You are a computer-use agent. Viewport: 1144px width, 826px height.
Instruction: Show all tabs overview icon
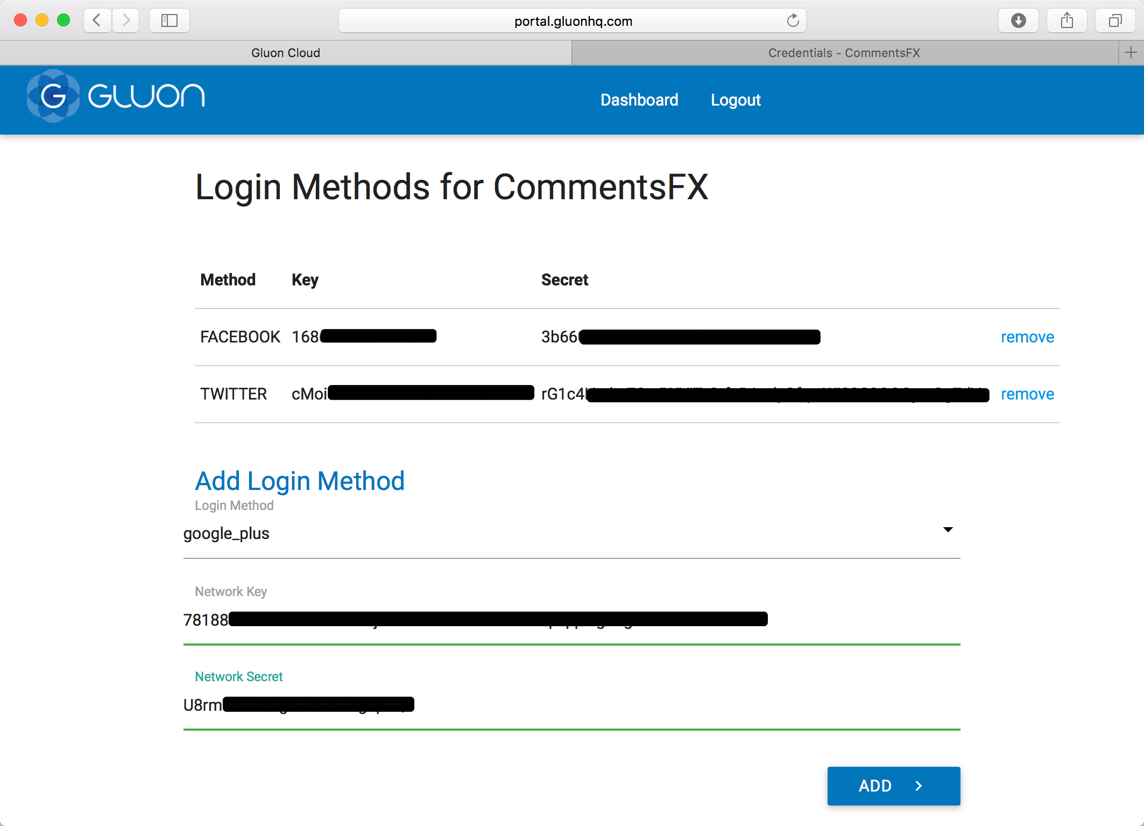click(1115, 20)
